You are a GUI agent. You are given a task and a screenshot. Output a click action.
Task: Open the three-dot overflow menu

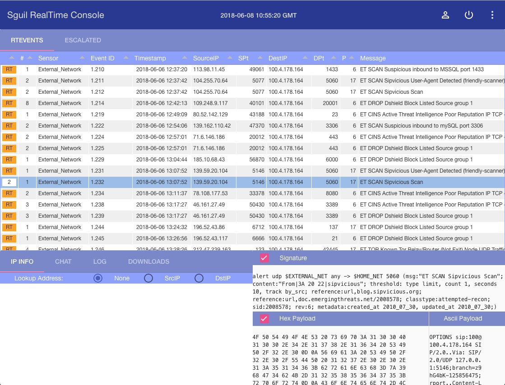coord(492,15)
